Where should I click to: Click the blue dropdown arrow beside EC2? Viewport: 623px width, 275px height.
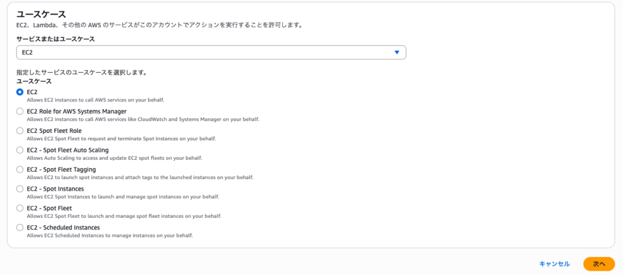coord(397,53)
